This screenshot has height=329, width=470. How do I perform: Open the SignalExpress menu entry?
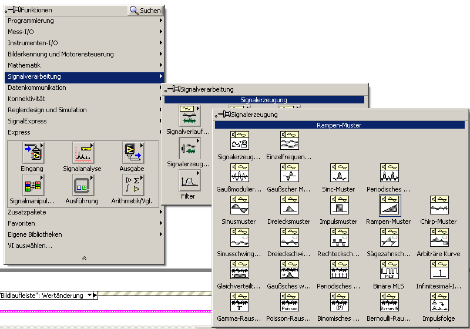84,121
